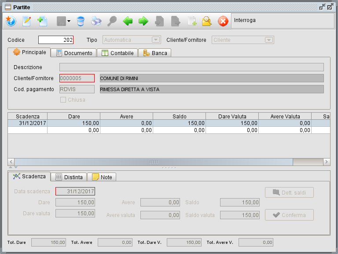Screen dimensions: 338x254
Task: Click the Scadenza column header
Action: [x=28, y=116]
